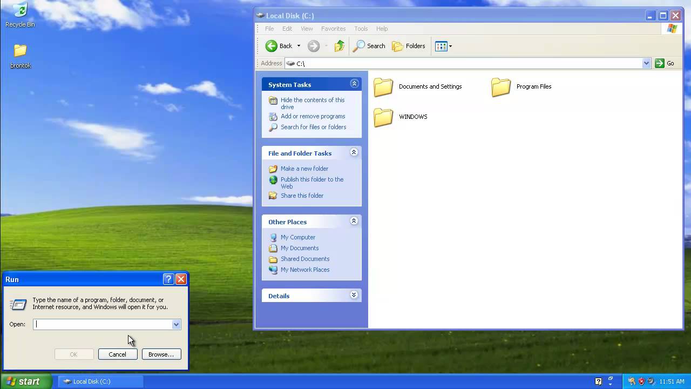Select the WINDOWS folder

tap(401, 117)
